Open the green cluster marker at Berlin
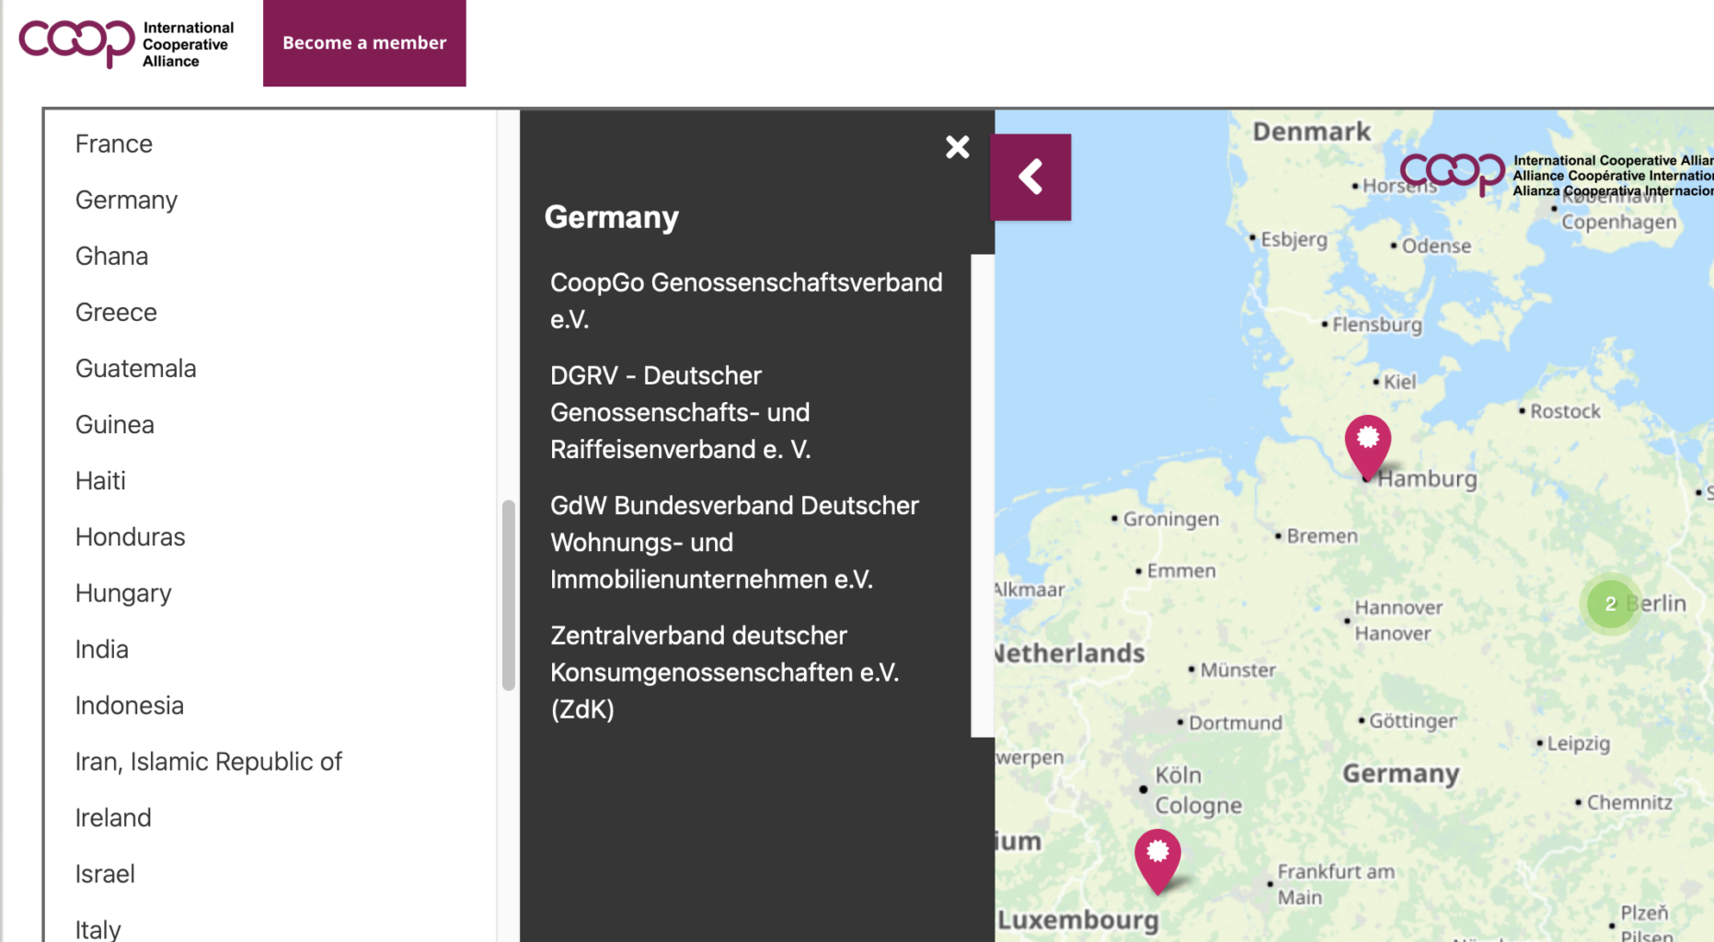 (x=1609, y=603)
